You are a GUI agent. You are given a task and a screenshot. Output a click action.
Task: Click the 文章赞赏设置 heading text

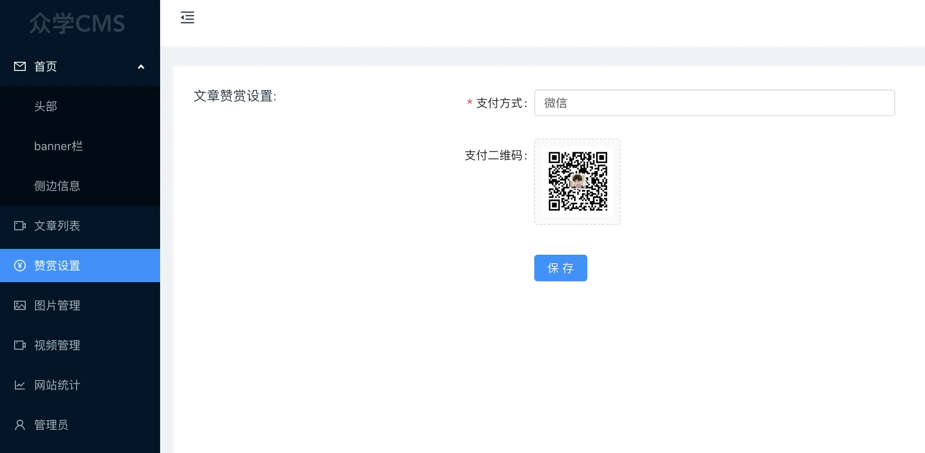(235, 96)
